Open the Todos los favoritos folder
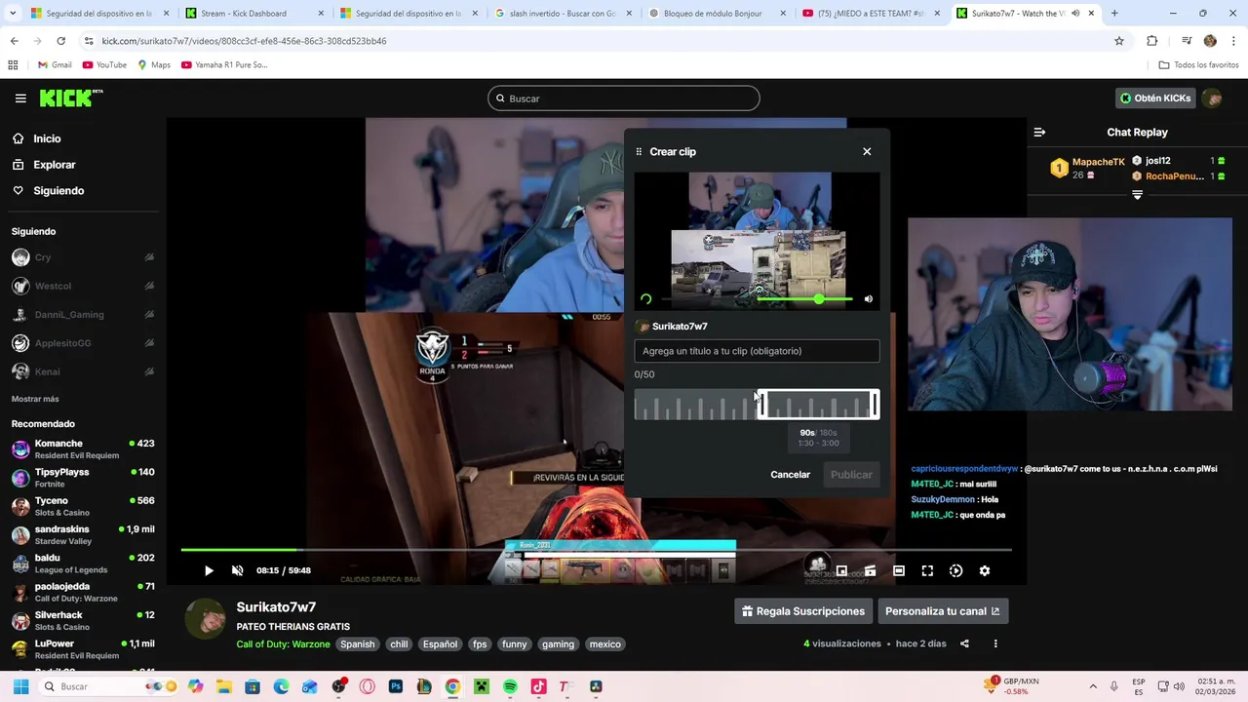Viewport: 1248px width, 702px height. point(1198,65)
